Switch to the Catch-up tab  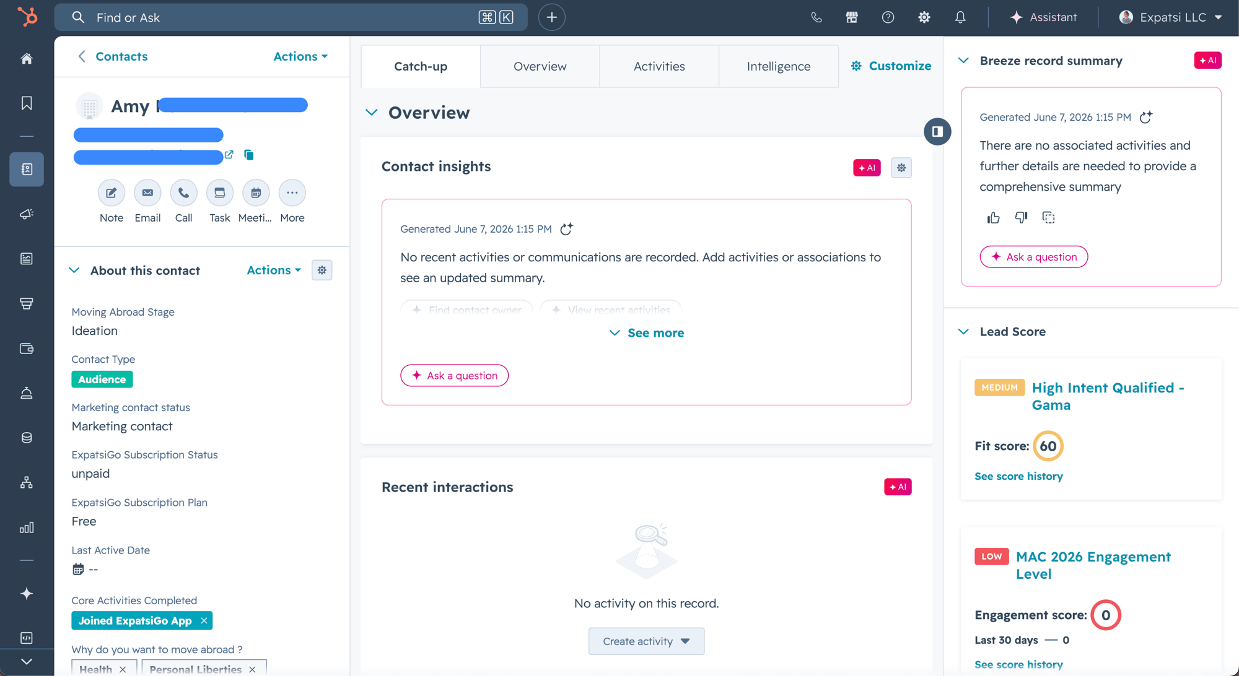[421, 66]
